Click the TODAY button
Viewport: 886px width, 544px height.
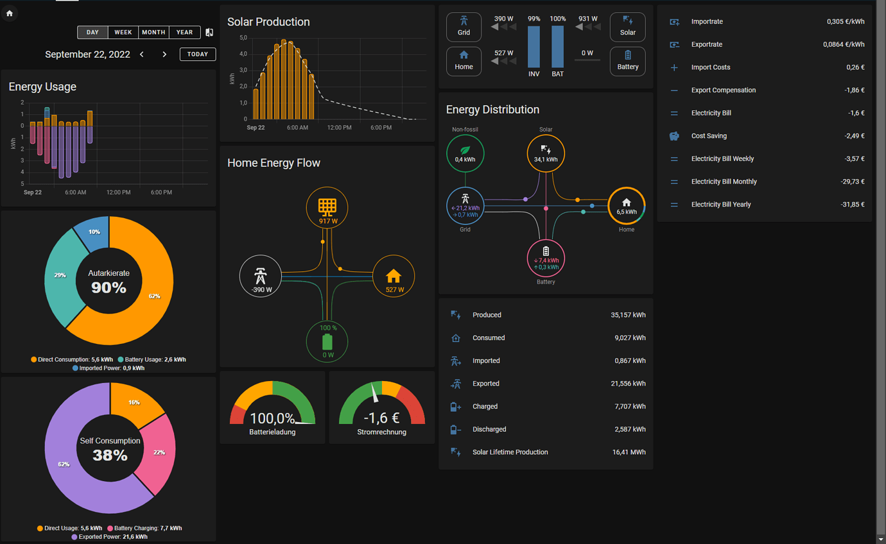coord(198,55)
